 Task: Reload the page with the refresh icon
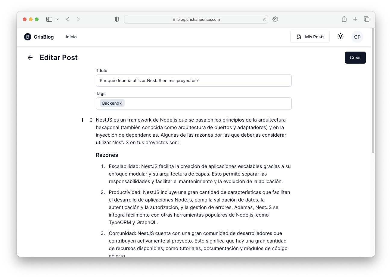click(264, 20)
